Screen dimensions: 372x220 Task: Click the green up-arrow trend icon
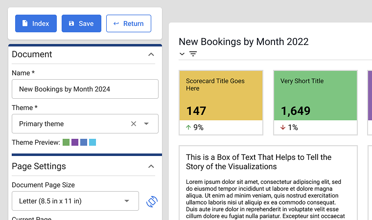(x=188, y=128)
